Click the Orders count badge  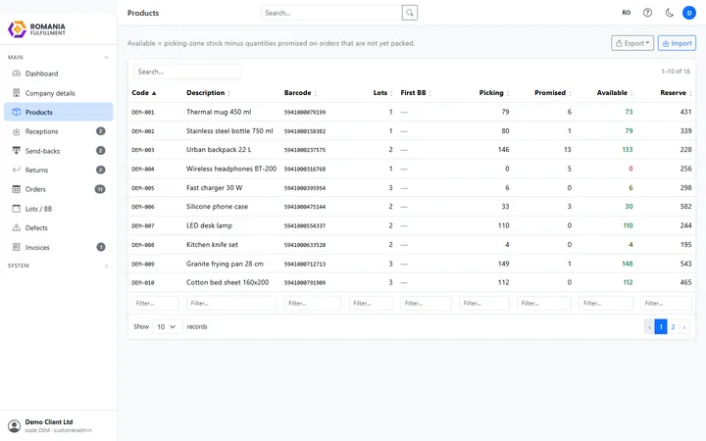[100, 189]
